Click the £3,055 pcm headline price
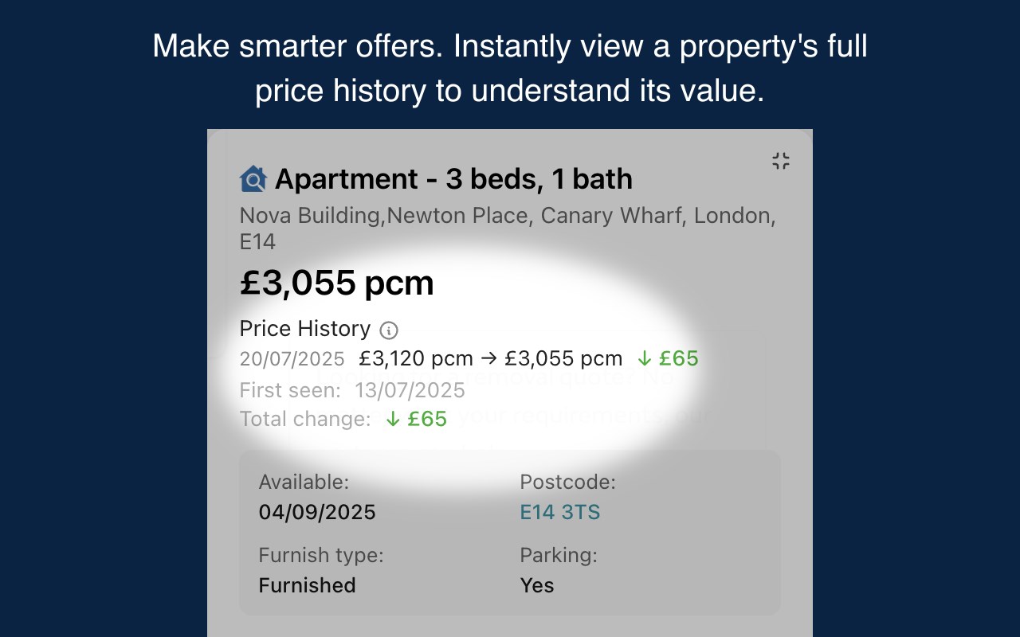 click(336, 283)
